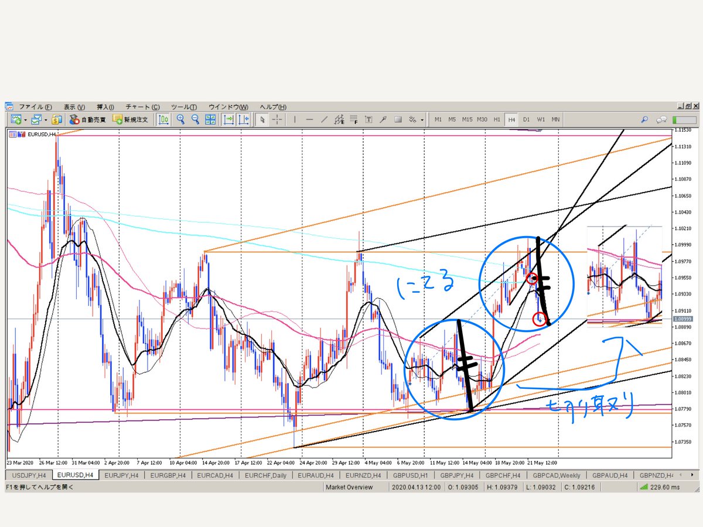This screenshot has width=703, height=527.
Task: Switch to GBPCAD,Weekly chart tab
Action: tap(558, 475)
